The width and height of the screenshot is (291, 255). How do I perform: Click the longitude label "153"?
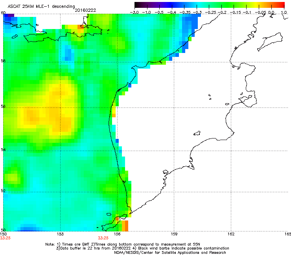pos(60,234)
